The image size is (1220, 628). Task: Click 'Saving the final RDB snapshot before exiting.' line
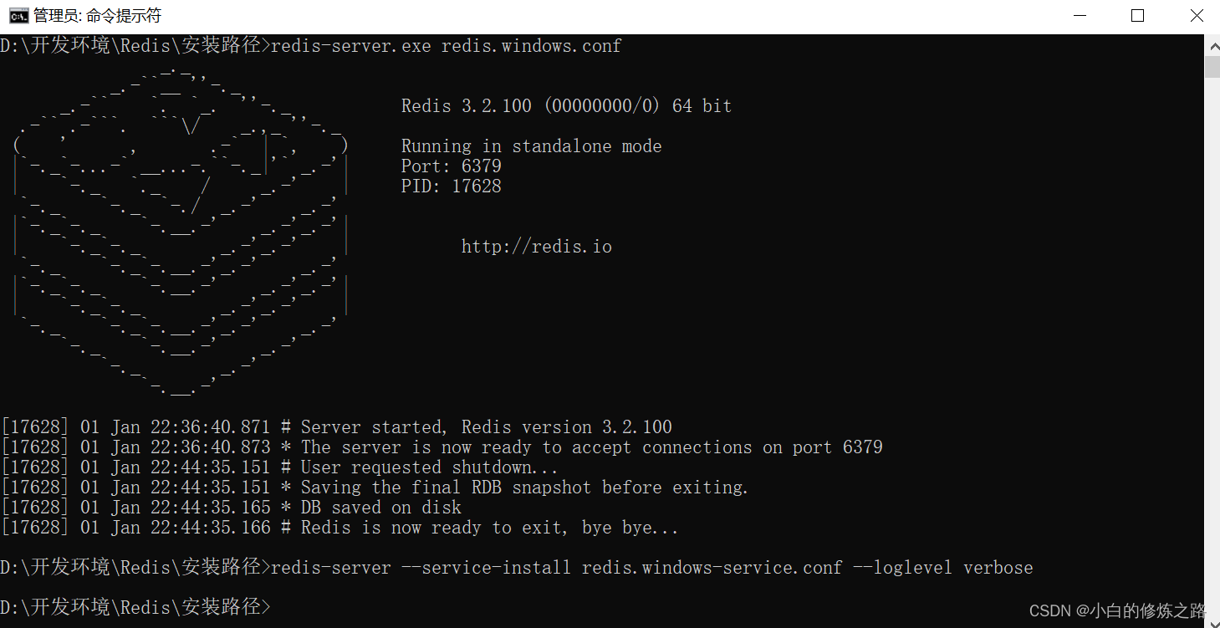tap(375, 488)
